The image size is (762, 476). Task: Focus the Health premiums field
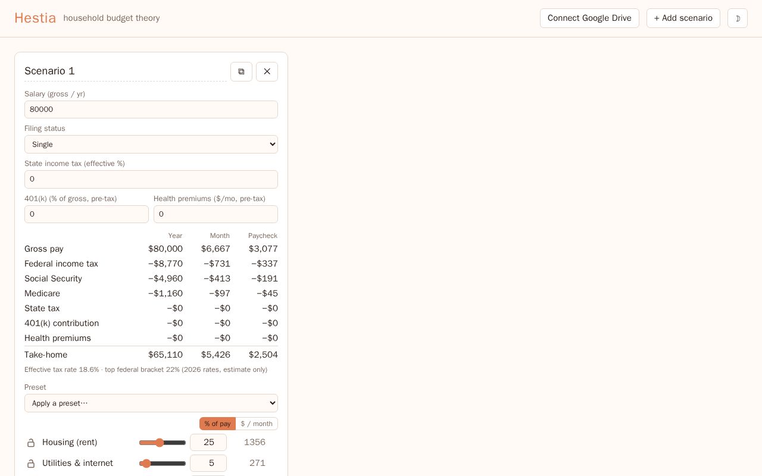click(x=216, y=214)
